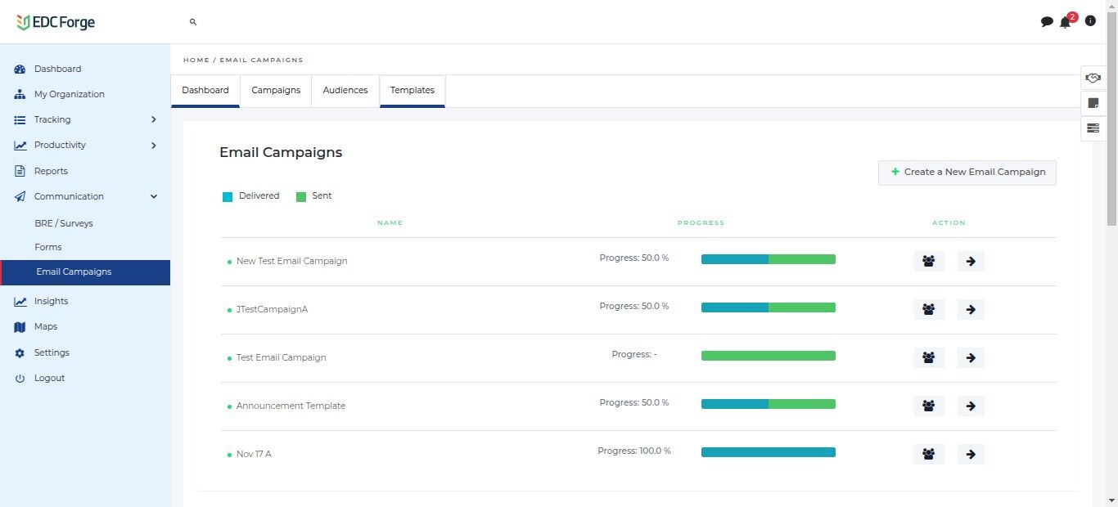
Task: Click arrow icon for Nov 17 A campaign
Action: pos(971,455)
